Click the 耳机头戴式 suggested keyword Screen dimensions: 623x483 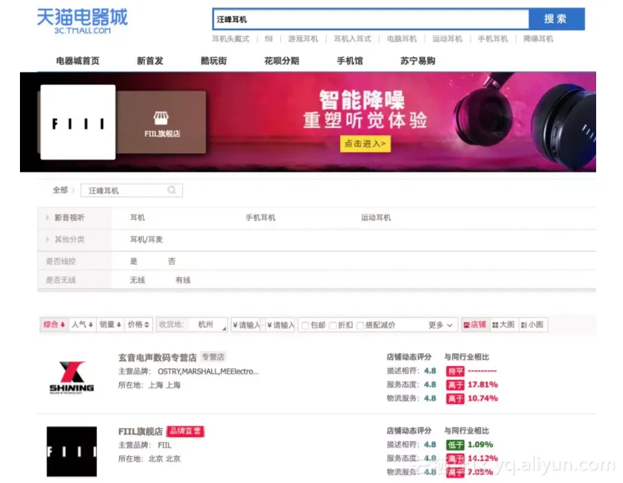click(231, 39)
